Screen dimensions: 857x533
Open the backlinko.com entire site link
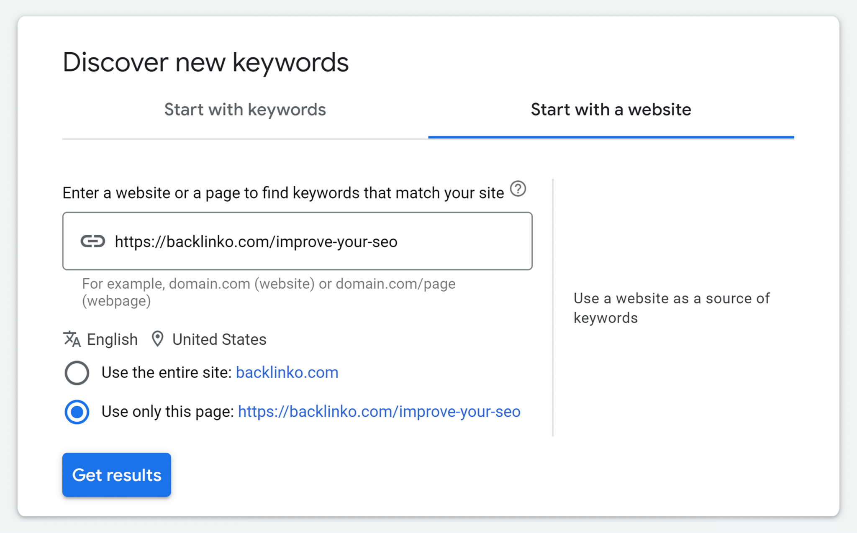tap(287, 372)
